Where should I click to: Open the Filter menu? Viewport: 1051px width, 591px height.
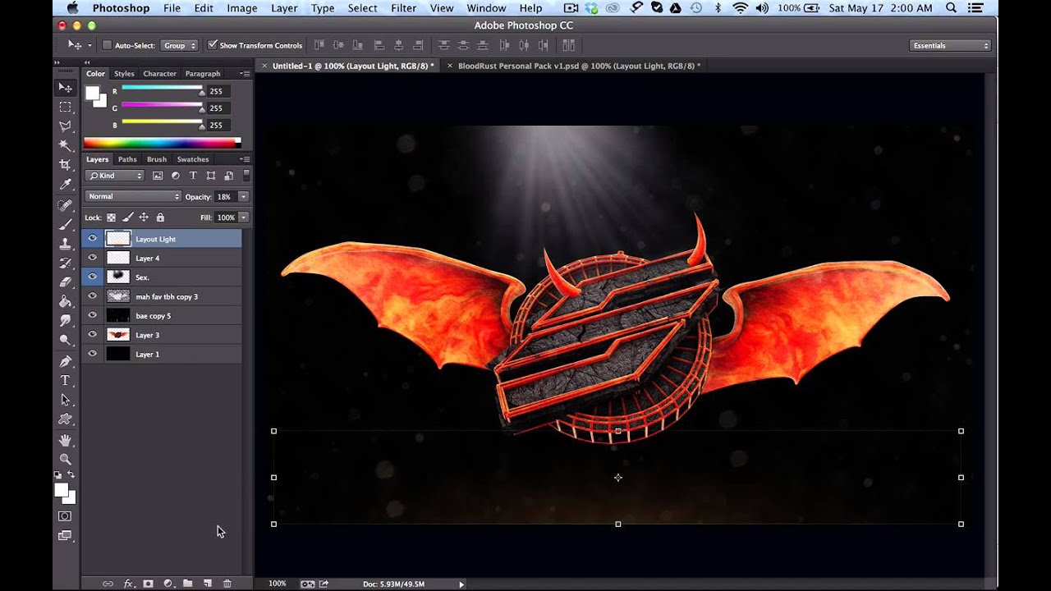coord(403,8)
